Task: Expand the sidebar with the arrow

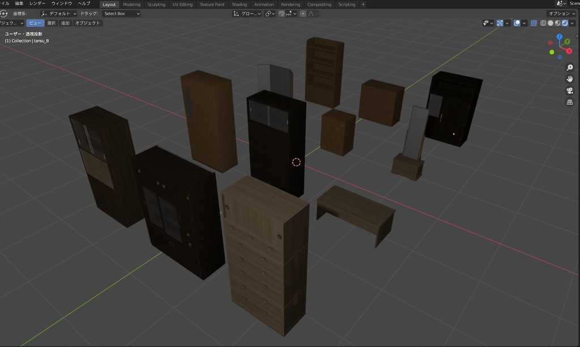Action: tap(577, 36)
